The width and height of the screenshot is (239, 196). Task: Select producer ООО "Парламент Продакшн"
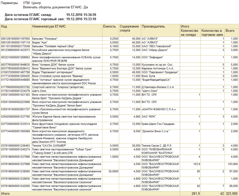(160, 72)
